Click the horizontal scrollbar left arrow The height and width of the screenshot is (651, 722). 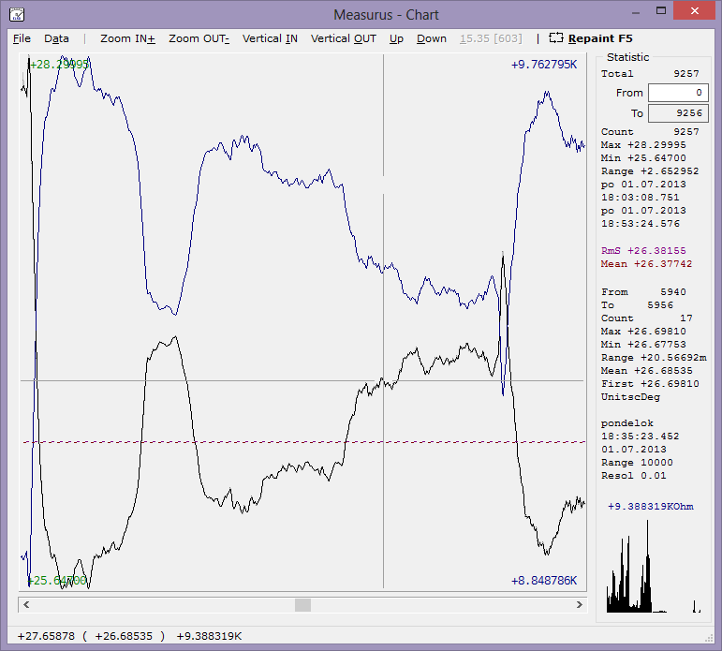tap(26, 604)
